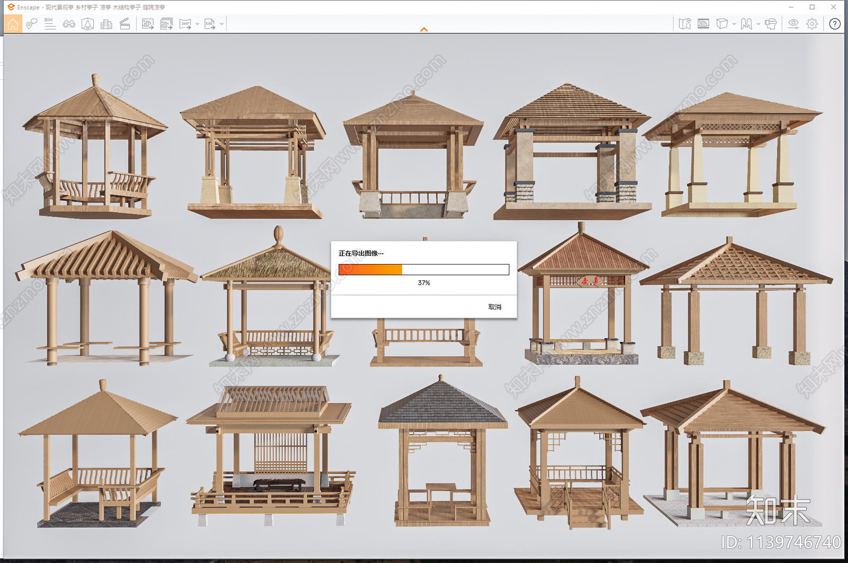This screenshot has width=848, height=563.
Task: Click the cube projection mode icon
Action: pyautogui.click(x=722, y=24)
